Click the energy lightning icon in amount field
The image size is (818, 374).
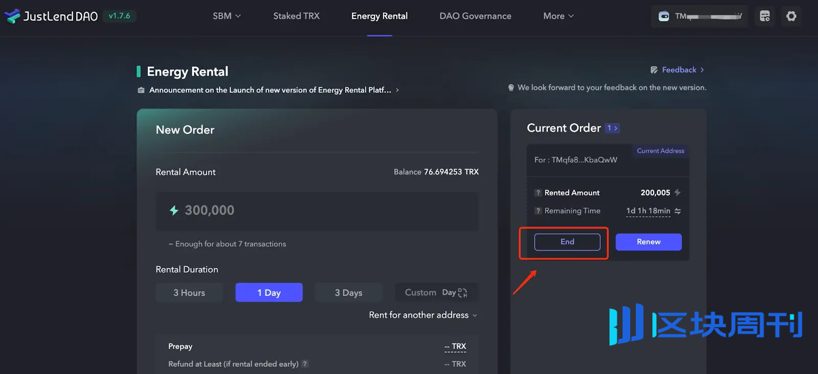pyautogui.click(x=174, y=210)
